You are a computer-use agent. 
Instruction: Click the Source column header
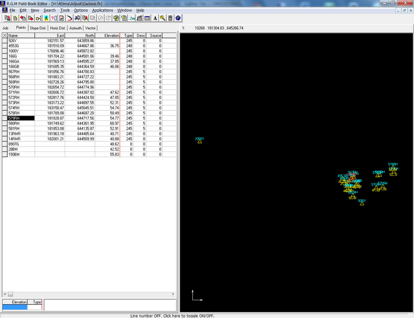(x=154, y=36)
